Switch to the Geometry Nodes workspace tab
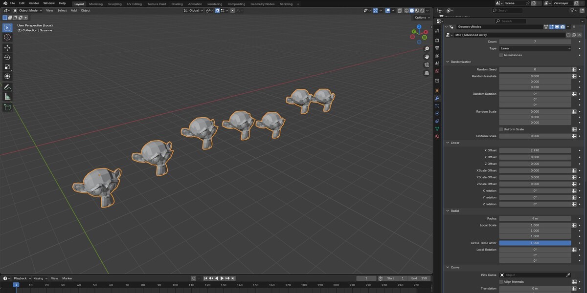 (263, 4)
